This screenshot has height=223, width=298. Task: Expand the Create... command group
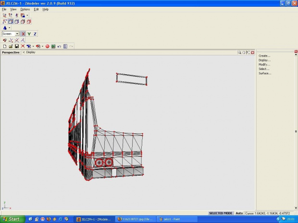[x=264, y=56]
